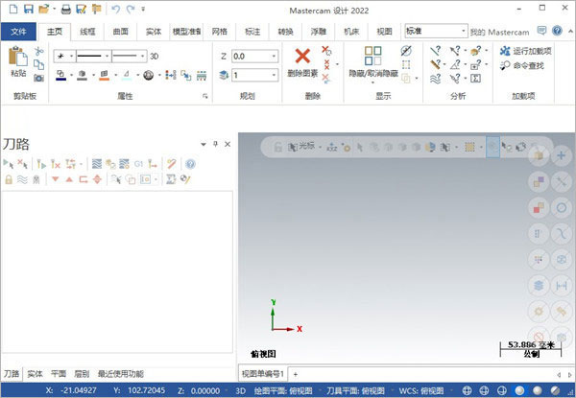Click the Save icon in quick access toolbar
This screenshot has width=576, height=398.
click(x=29, y=10)
